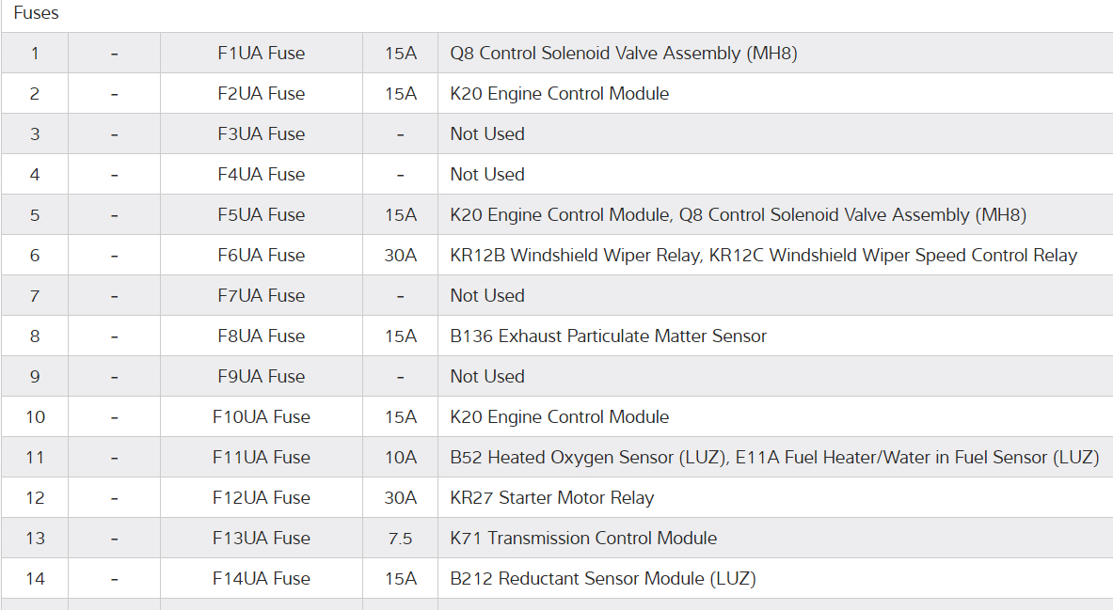The height and width of the screenshot is (610, 1113).
Task: Select the F9UA Fuse entry
Action: tap(261, 377)
